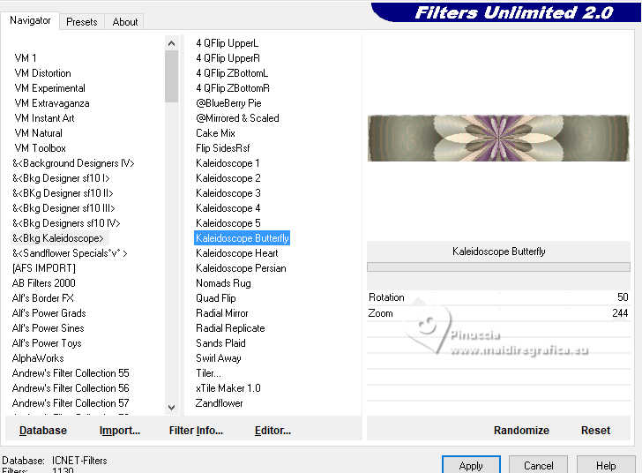Choose the Kaleidoscope 3 filter

(228, 193)
